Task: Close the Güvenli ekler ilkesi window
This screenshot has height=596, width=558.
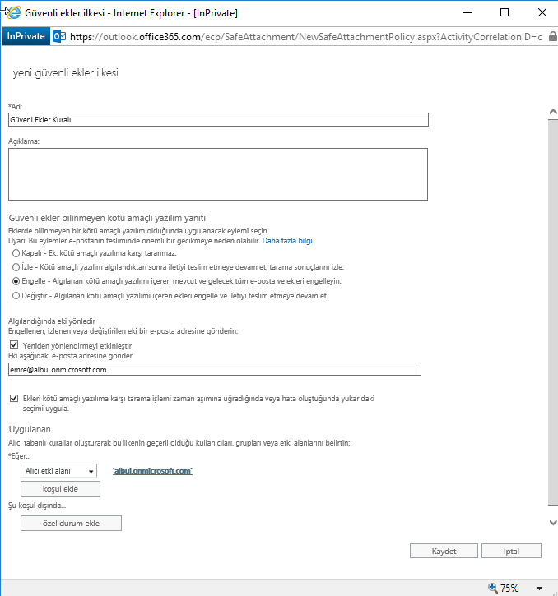Action: click(x=542, y=12)
